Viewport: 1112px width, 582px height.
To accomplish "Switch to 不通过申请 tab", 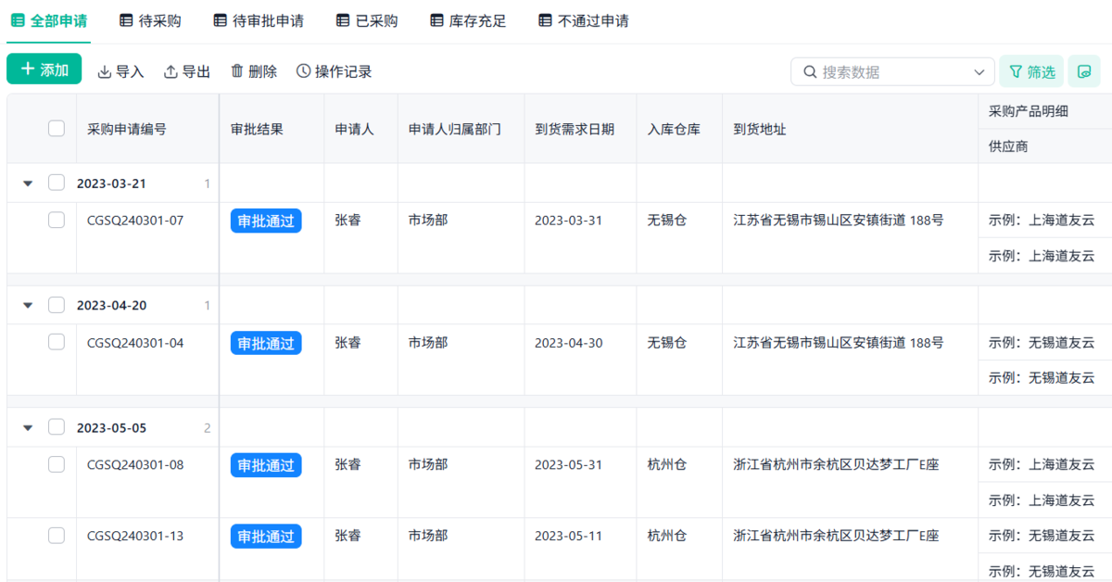I will pos(584,20).
